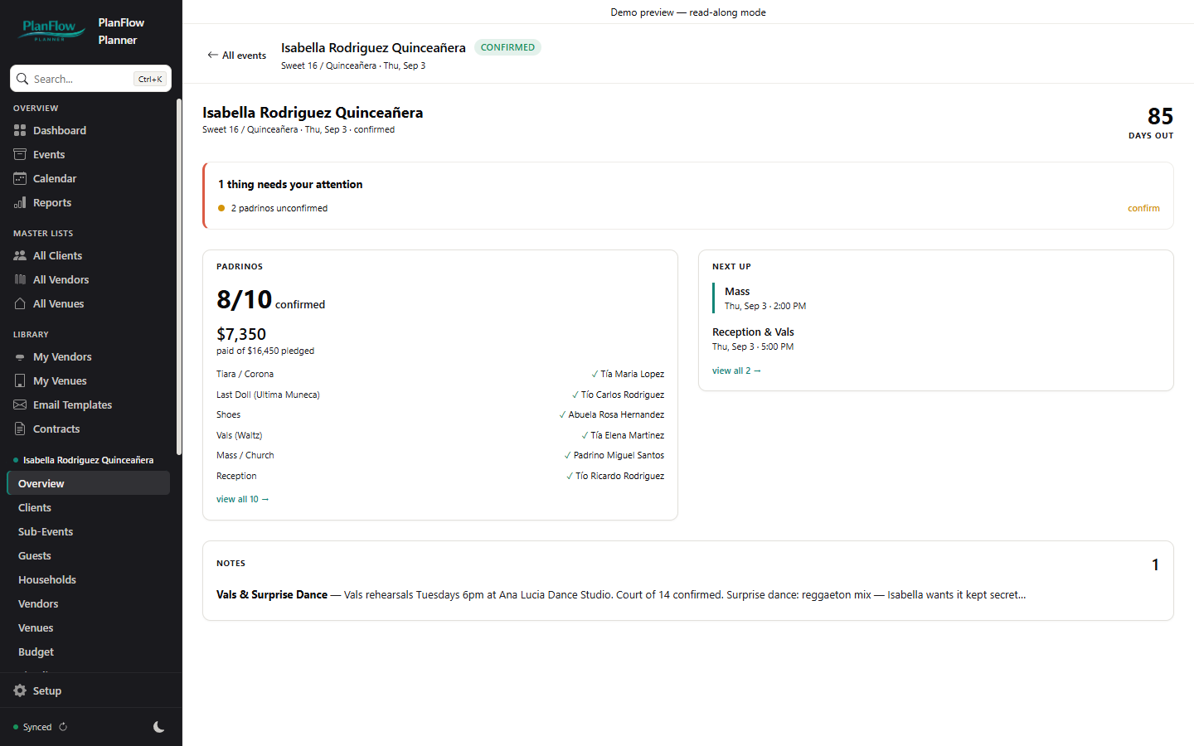Open the Households section
The width and height of the screenshot is (1194, 746).
pos(88,579)
